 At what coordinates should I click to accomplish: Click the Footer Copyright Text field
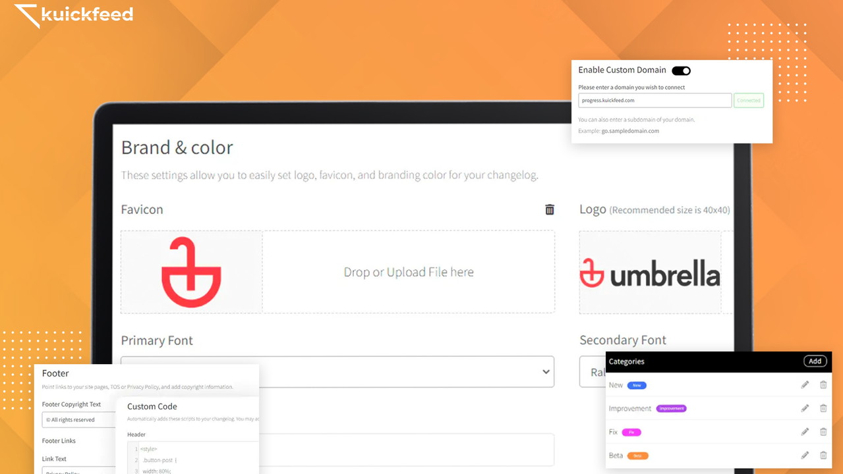(x=78, y=419)
